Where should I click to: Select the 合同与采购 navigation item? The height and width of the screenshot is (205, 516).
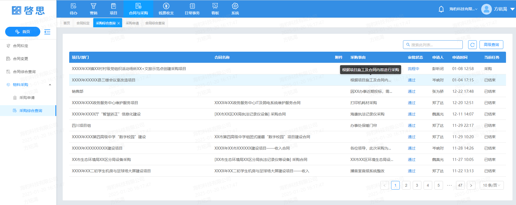coord(138,9)
